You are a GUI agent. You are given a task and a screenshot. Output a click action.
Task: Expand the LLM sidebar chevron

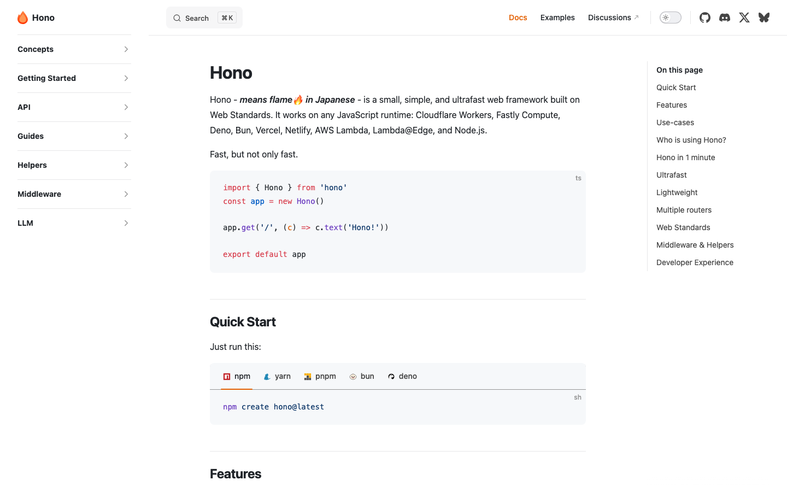click(x=126, y=223)
